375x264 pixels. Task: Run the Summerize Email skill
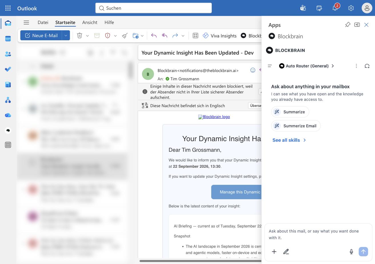coord(296,126)
